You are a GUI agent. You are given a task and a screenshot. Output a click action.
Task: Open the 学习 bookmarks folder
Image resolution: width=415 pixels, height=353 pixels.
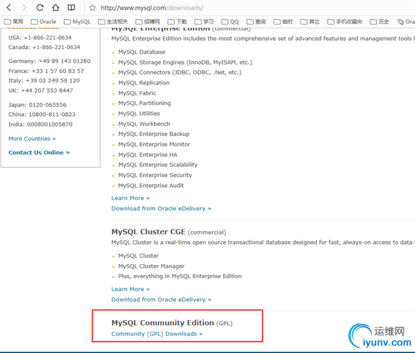pos(204,22)
